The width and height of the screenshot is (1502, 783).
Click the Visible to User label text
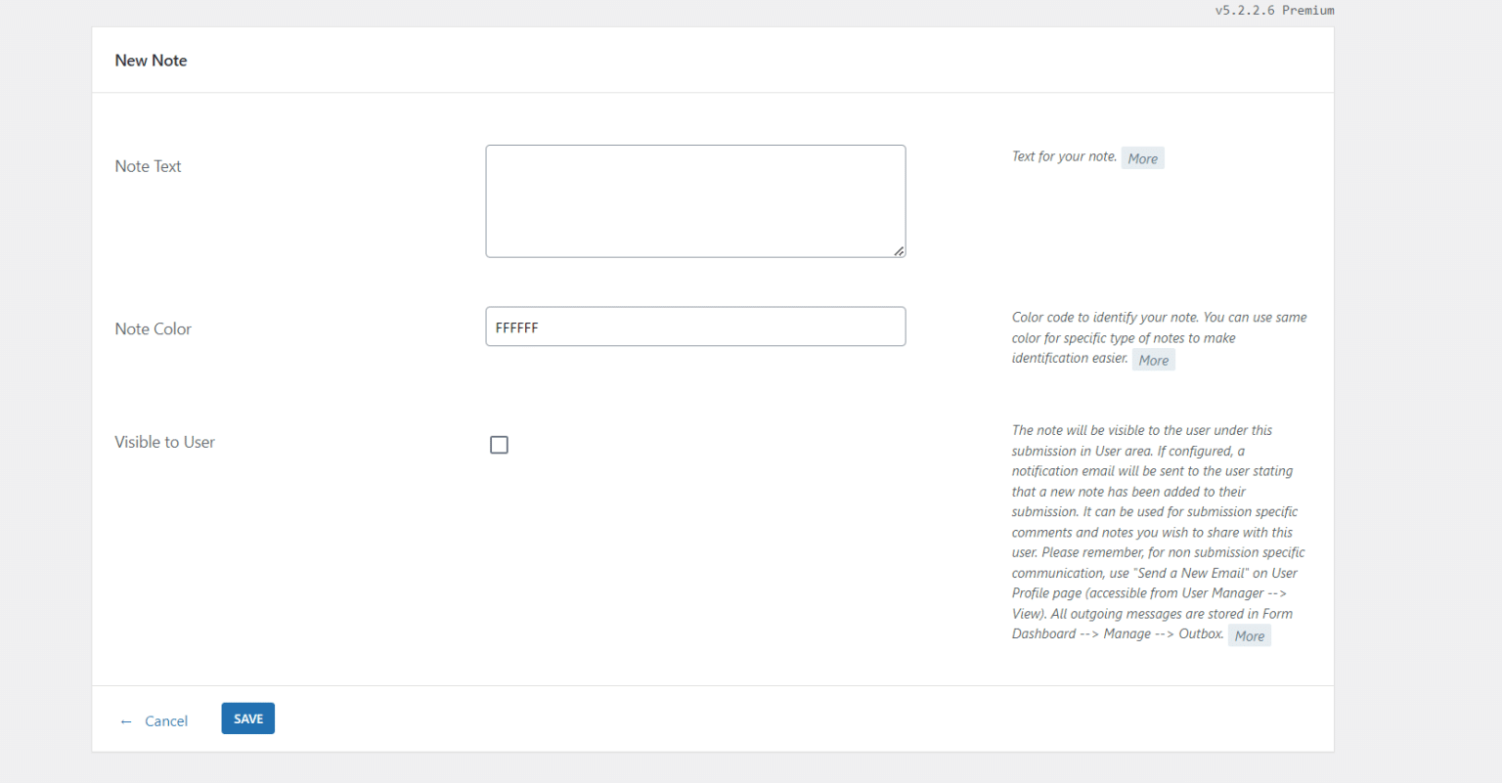[x=164, y=441]
